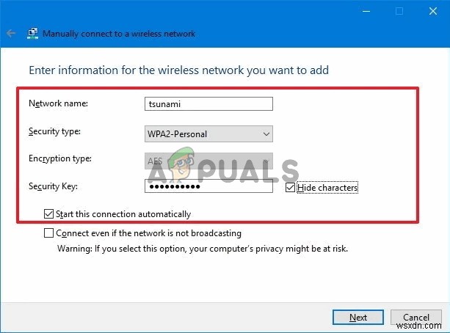Click into the Security Key password field
This screenshot has width=450, height=333.
(208, 187)
